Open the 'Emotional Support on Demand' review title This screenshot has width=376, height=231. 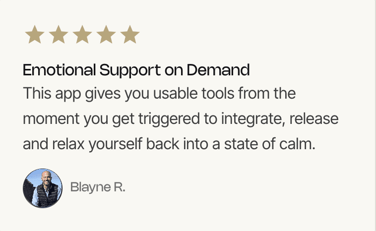click(x=136, y=70)
